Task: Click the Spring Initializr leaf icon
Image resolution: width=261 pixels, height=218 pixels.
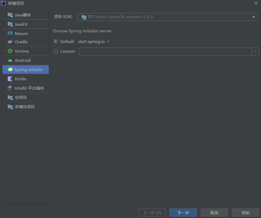Action: [10, 69]
